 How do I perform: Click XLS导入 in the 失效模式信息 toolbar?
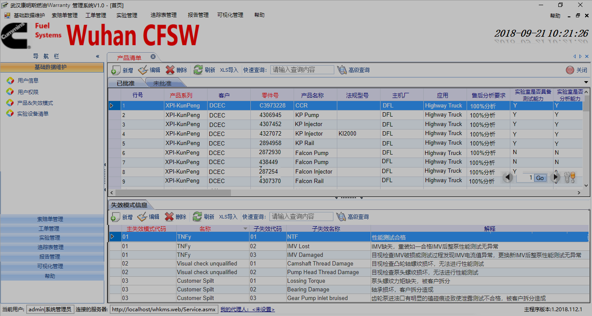pyautogui.click(x=228, y=217)
